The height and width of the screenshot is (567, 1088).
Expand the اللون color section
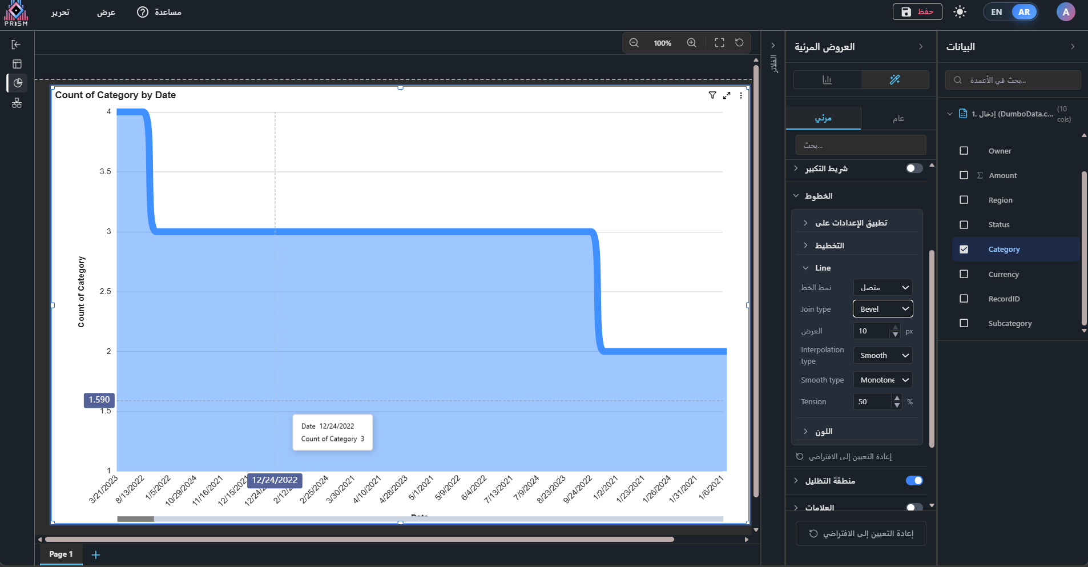pyautogui.click(x=823, y=432)
